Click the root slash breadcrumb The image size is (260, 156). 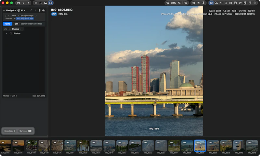[x=6, y=15]
